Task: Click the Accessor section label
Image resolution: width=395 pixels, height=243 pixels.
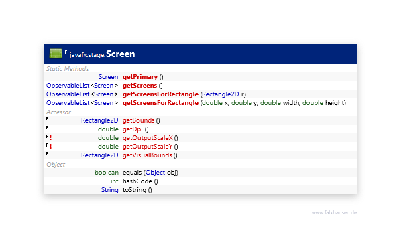Action: coord(59,112)
